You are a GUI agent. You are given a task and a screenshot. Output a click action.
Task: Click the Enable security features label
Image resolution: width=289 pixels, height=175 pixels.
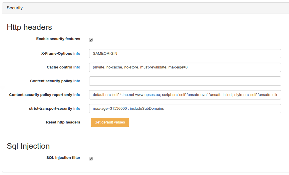click(58, 39)
